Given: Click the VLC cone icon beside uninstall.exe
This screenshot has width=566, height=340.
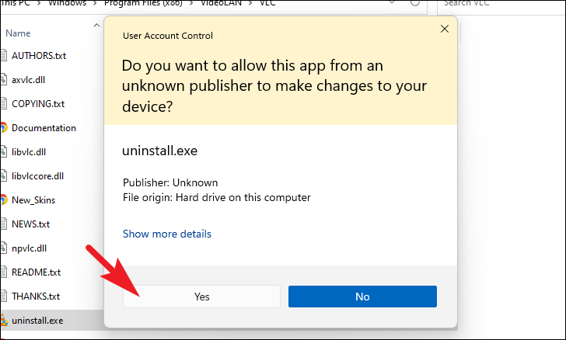Looking at the screenshot, I should point(3,320).
